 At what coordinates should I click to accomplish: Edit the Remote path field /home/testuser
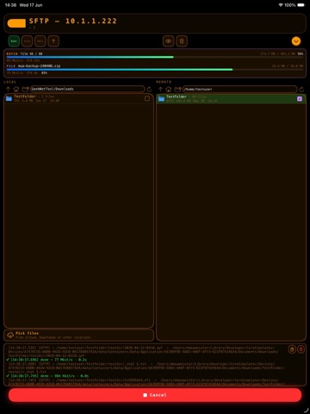(239, 89)
